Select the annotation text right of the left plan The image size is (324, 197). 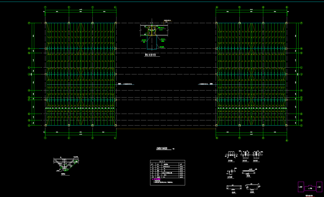pyautogui.click(x=125, y=84)
